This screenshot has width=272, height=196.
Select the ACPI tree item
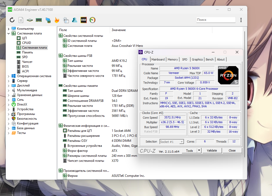click(x=23, y=71)
